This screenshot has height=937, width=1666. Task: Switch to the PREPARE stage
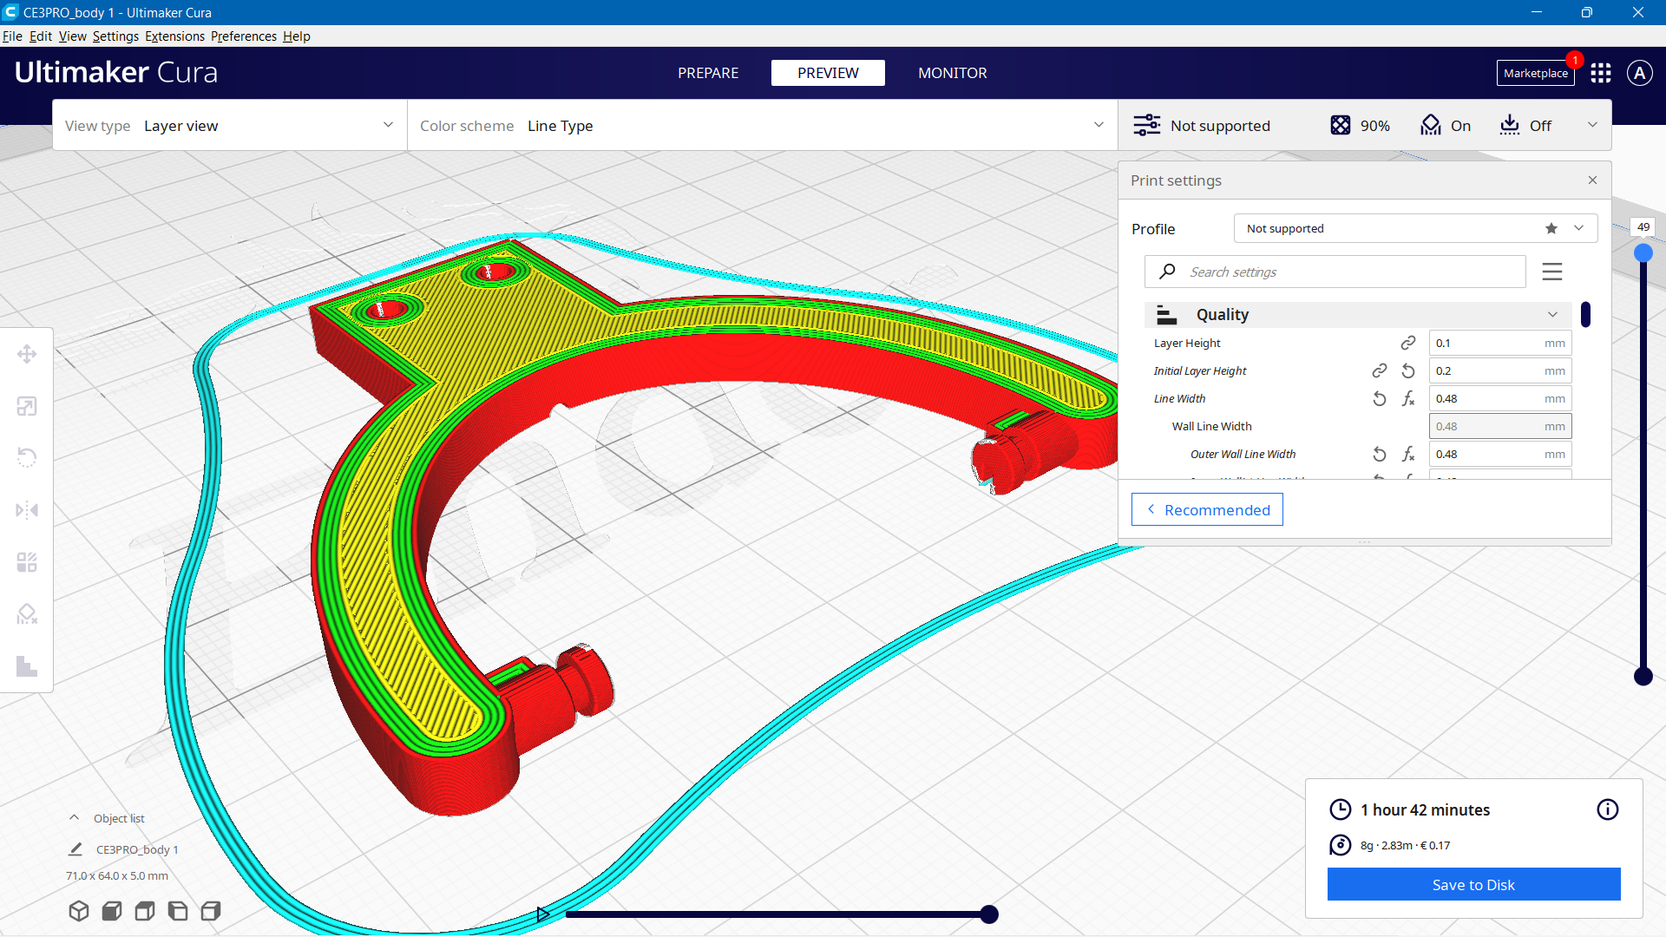pyautogui.click(x=708, y=73)
